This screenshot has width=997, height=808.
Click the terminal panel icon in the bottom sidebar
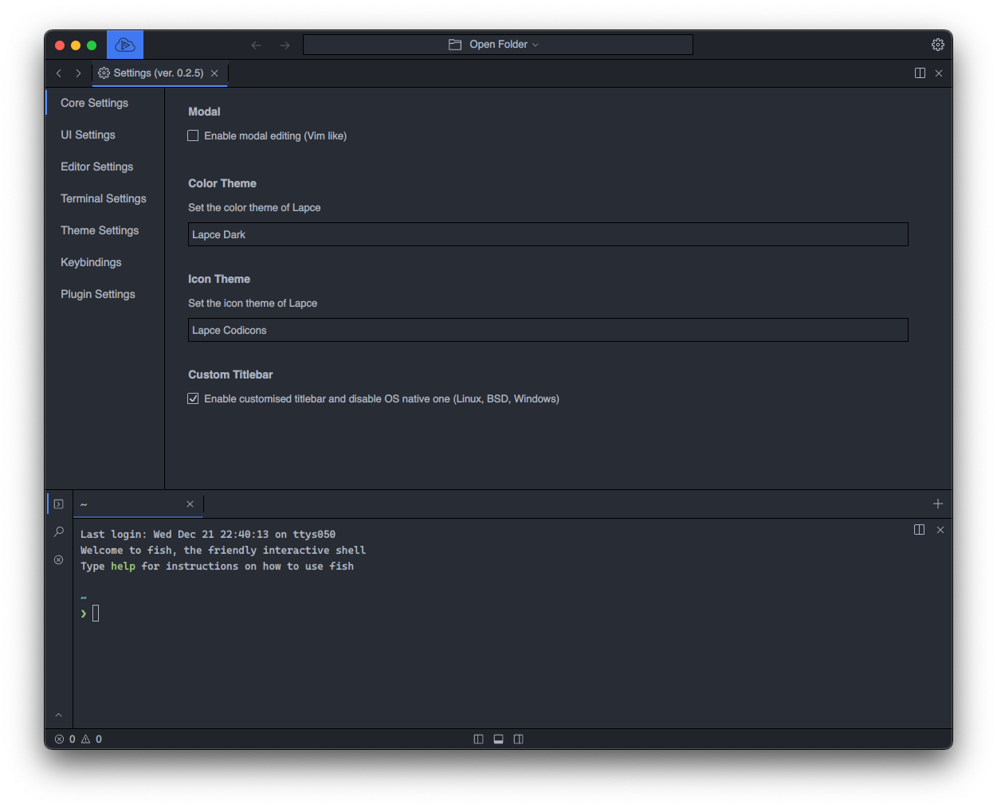(58, 504)
